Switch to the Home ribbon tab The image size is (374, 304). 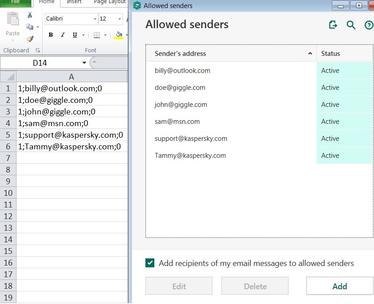47,2
